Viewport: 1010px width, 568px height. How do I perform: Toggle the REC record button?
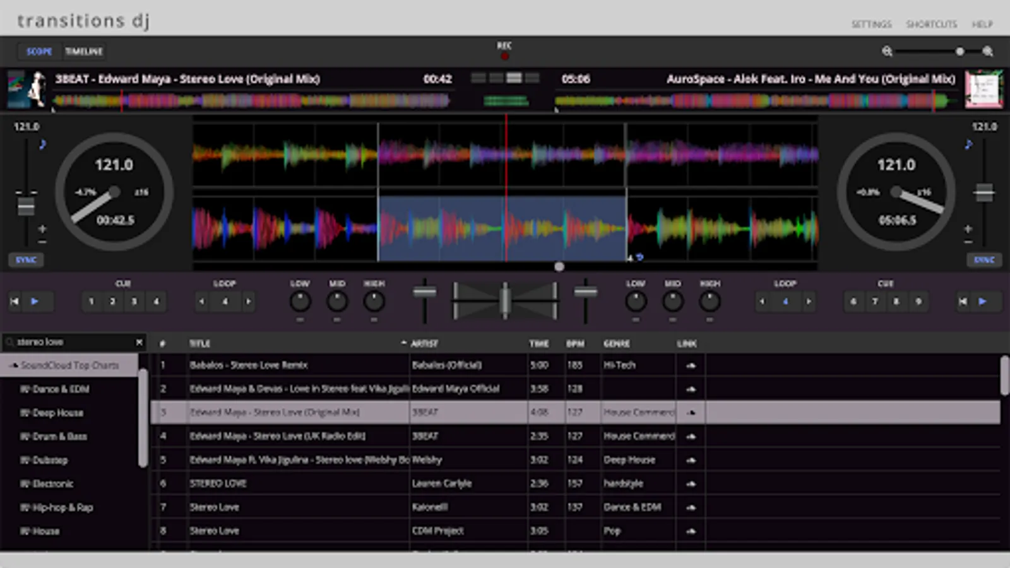(504, 56)
